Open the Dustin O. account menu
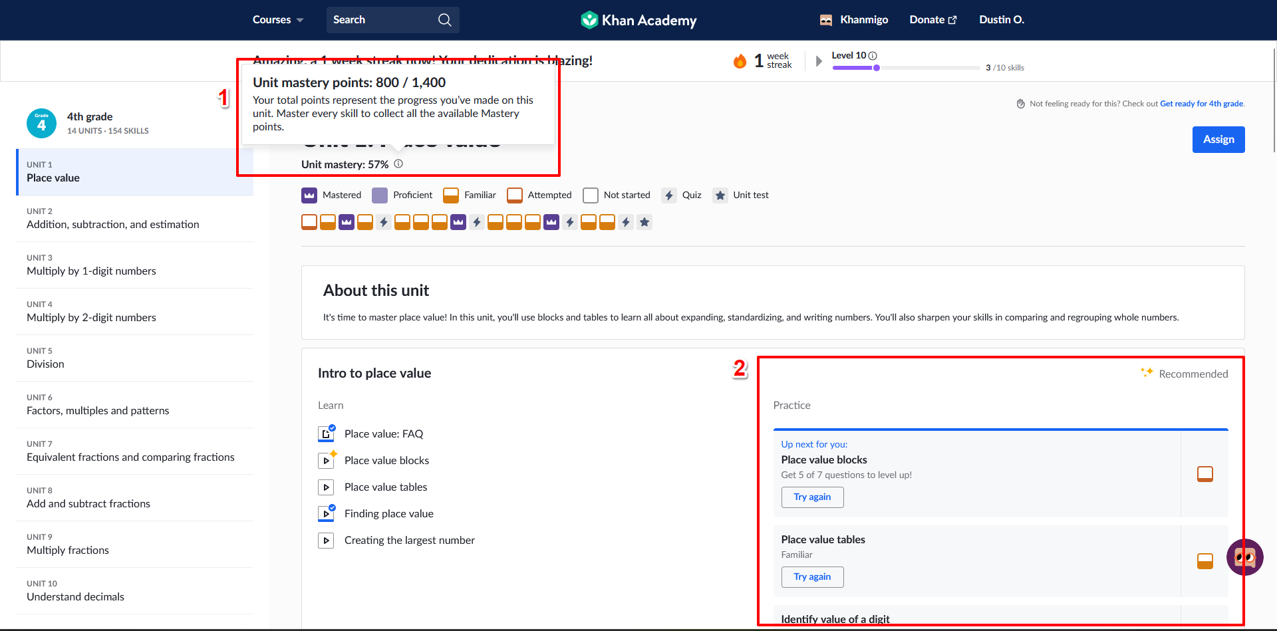Viewport: 1277px width, 631px height. [1002, 19]
